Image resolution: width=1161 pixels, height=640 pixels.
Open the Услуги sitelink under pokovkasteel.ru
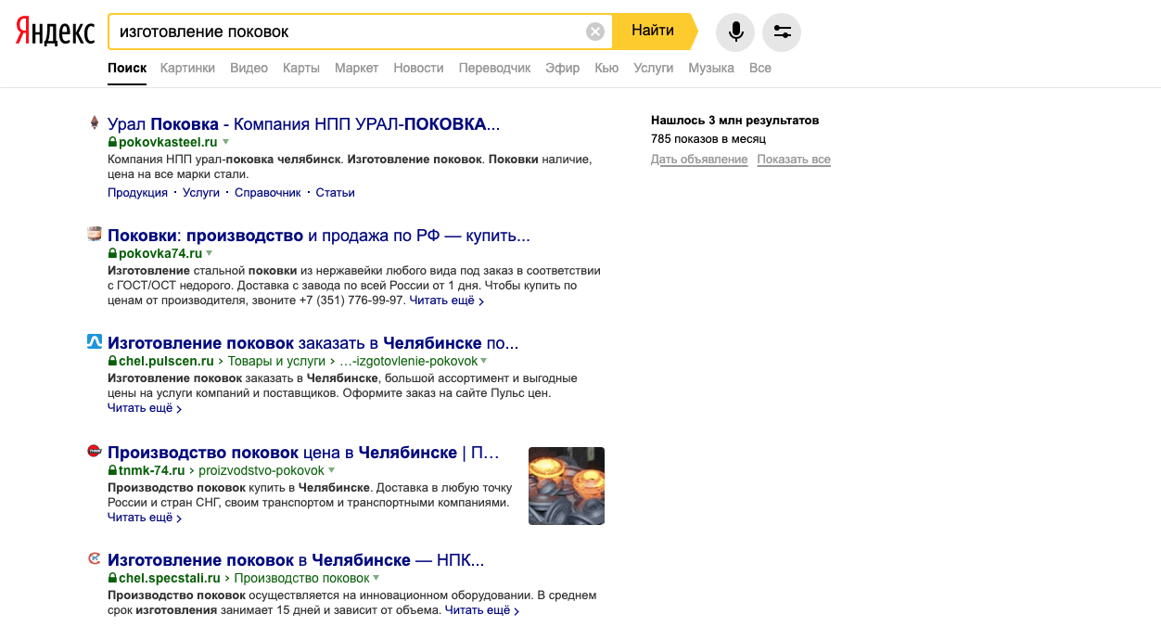(201, 192)
